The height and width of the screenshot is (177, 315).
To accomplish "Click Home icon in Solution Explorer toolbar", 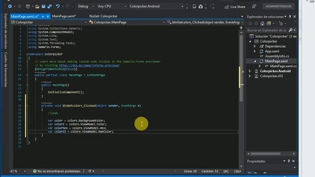I will tap(262, 24).
